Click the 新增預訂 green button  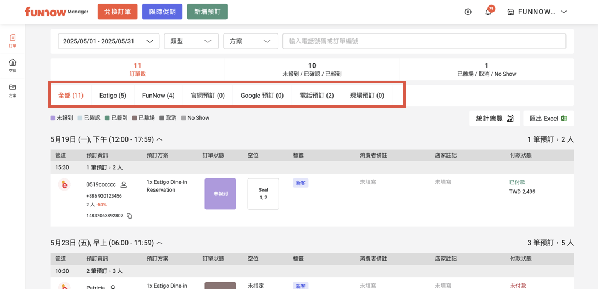(207, 12)
